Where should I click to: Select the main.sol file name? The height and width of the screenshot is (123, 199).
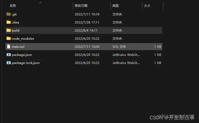click(18, 47)
